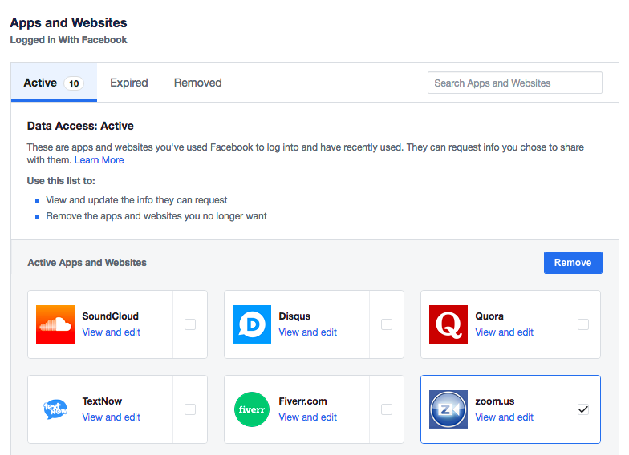This screenshot has height=455, width=629.
Task: Click the Quora app icon
Action: click(448, 324)
